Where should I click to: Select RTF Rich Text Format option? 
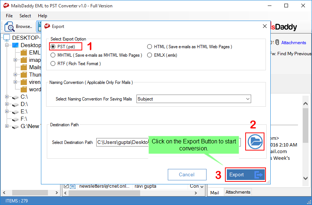coord(53,64)
